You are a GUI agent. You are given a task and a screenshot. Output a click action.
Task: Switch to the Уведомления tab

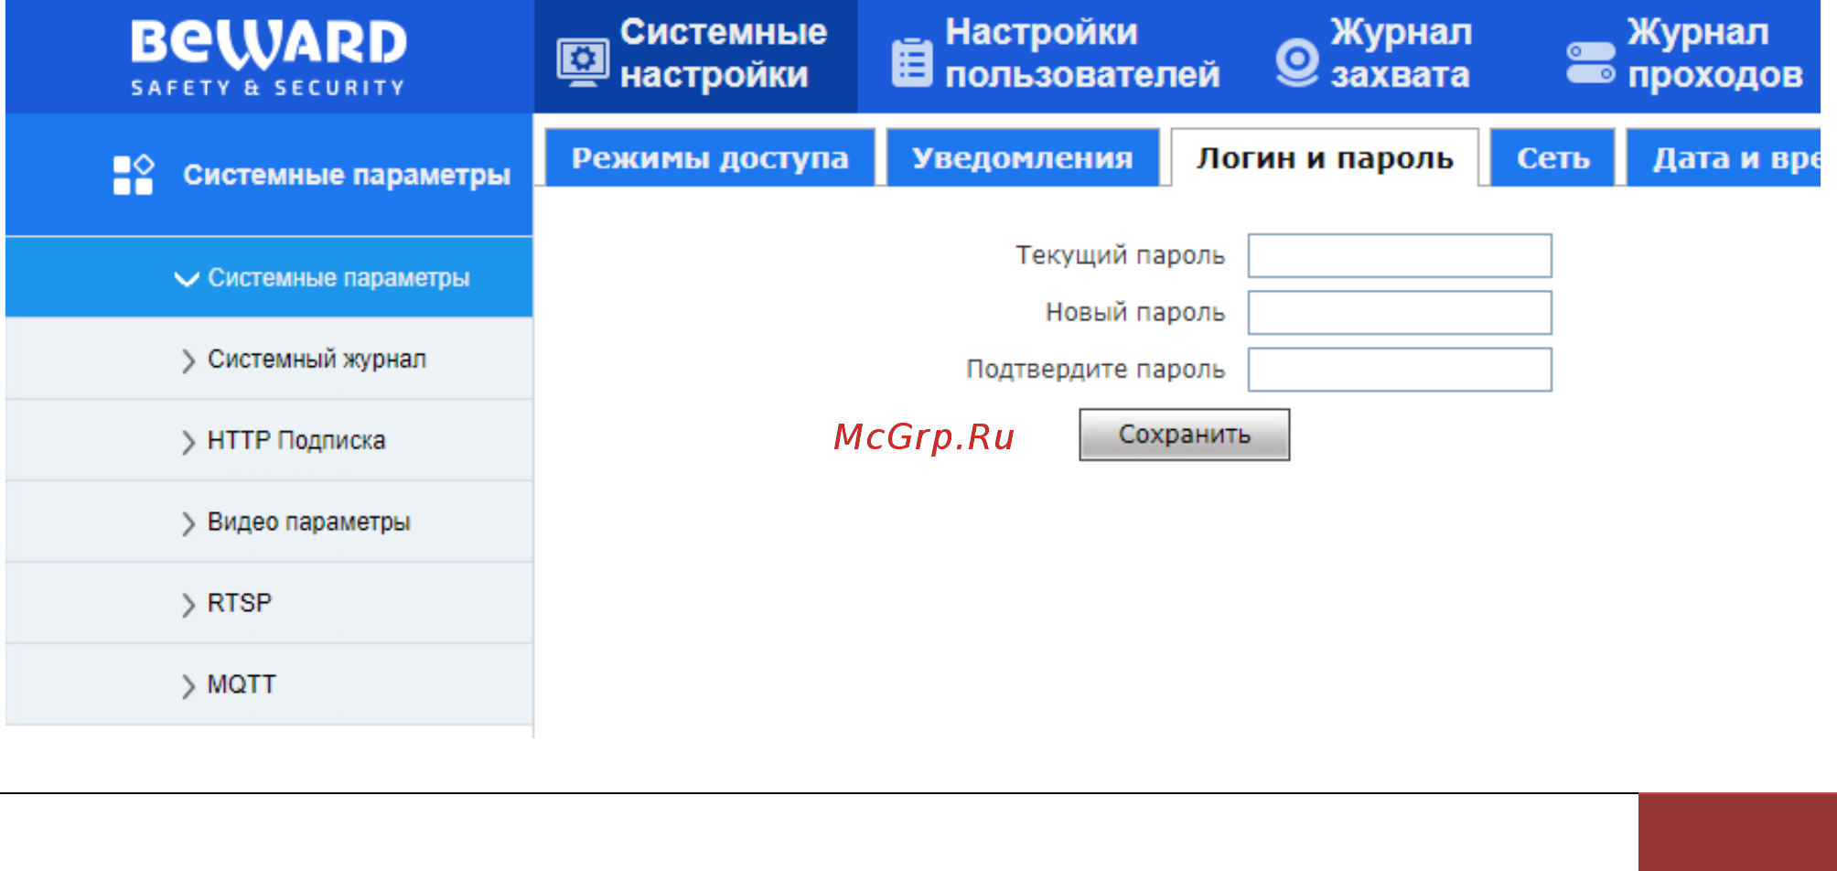tap(1023, 158)
